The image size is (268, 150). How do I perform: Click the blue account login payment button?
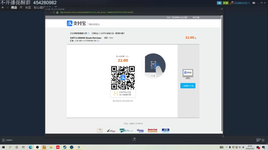click(x=188, y=86)
